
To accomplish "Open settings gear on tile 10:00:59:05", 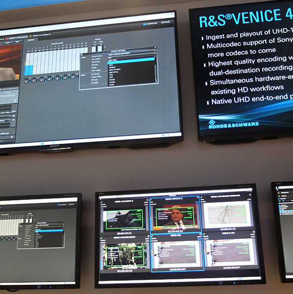I will (200, 234).
